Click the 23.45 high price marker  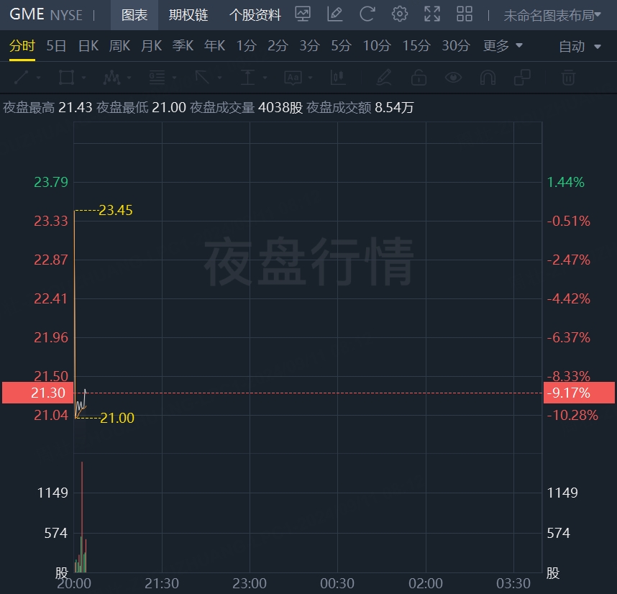point(116,210)
